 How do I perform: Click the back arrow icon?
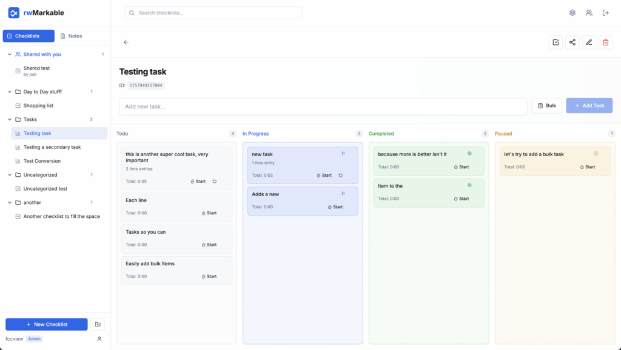pyautogui.click(x=126, y=42)
